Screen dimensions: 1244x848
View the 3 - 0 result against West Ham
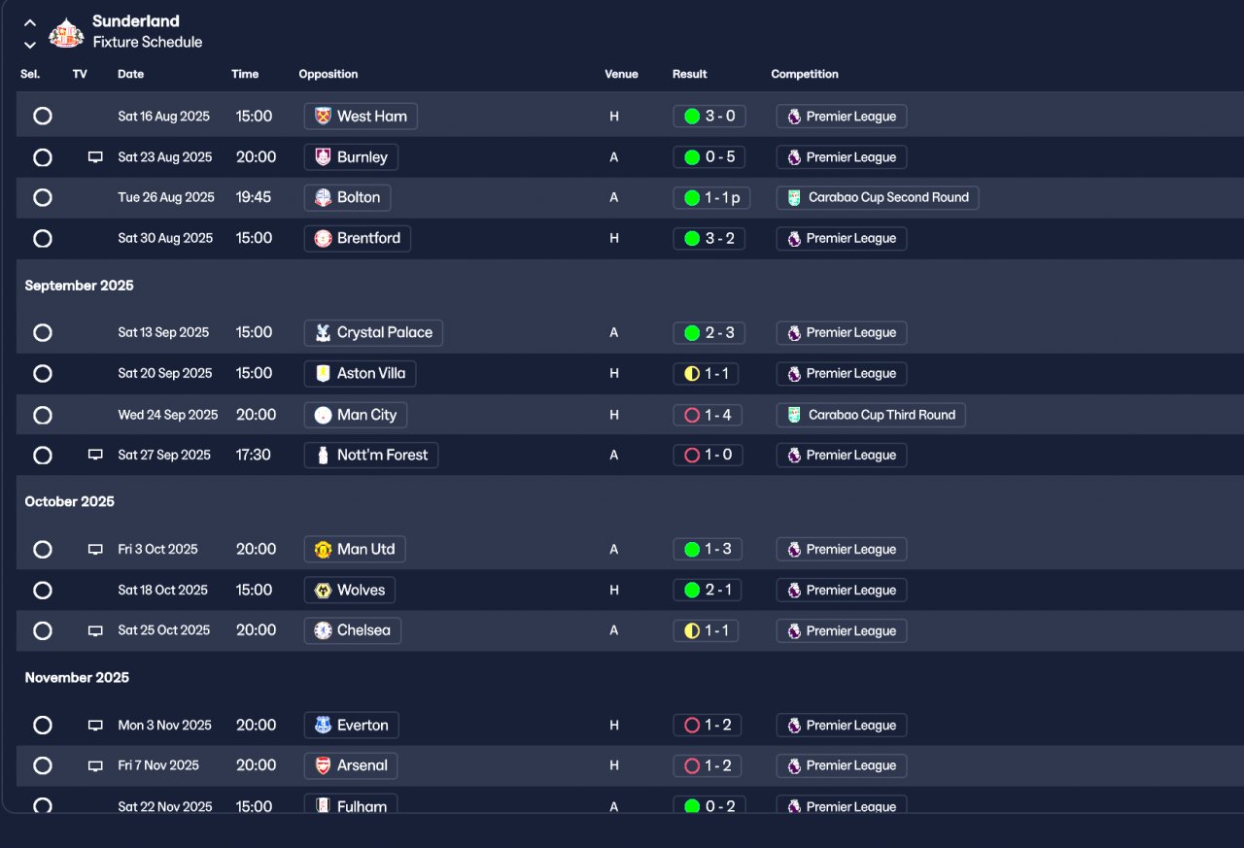tap(709, 117)
